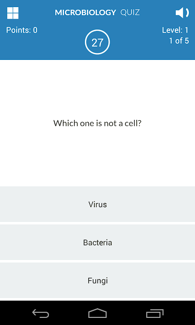
Task: Choose Bacteria as the answer
Action: point(97,242)
